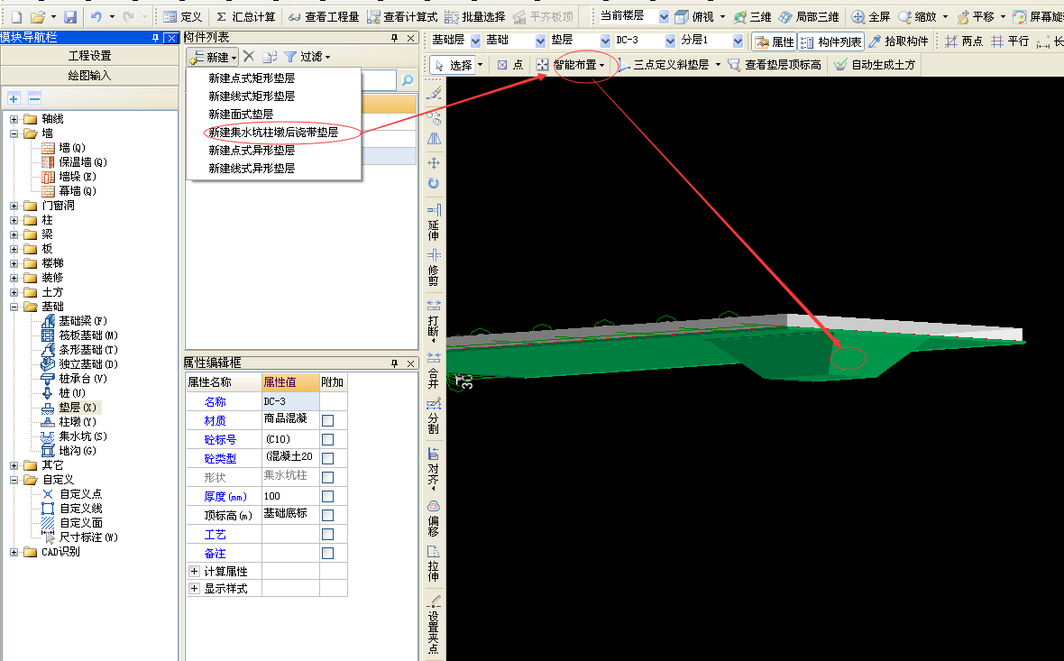Open the DC-3 component dropdown
This screenshot has height=661, width=1064.
click(671, 41)
